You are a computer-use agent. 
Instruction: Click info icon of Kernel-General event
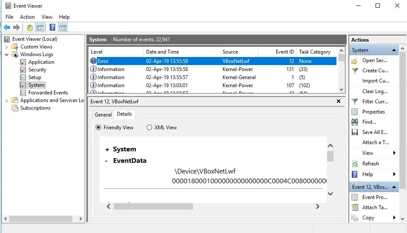tap(93, 77)
